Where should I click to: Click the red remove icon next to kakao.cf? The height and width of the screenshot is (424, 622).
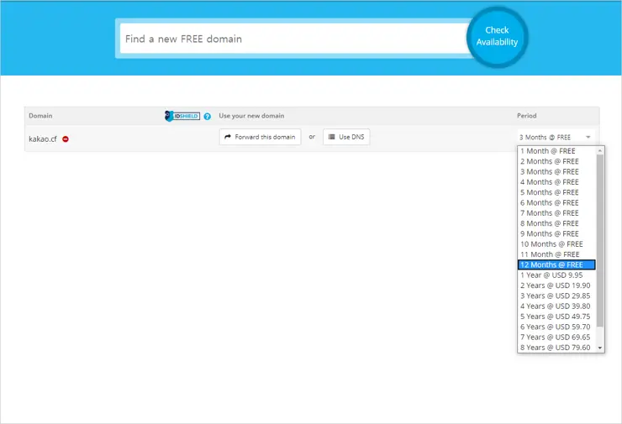coord(66,139)
